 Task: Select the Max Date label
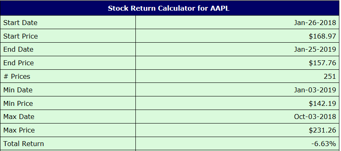coord(19,117)
